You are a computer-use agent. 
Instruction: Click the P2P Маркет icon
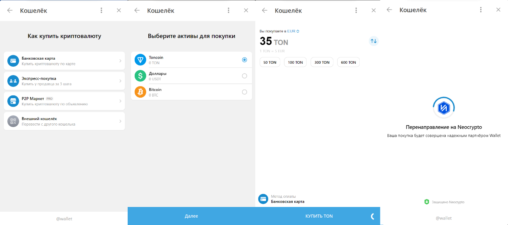(12, 101)
